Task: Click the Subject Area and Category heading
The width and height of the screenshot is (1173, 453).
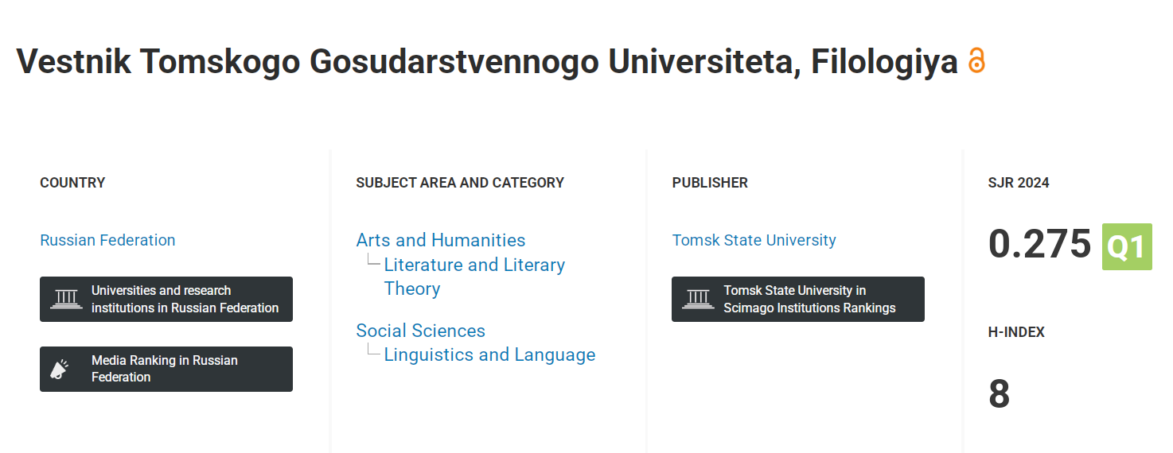Action: click(460, 183)
